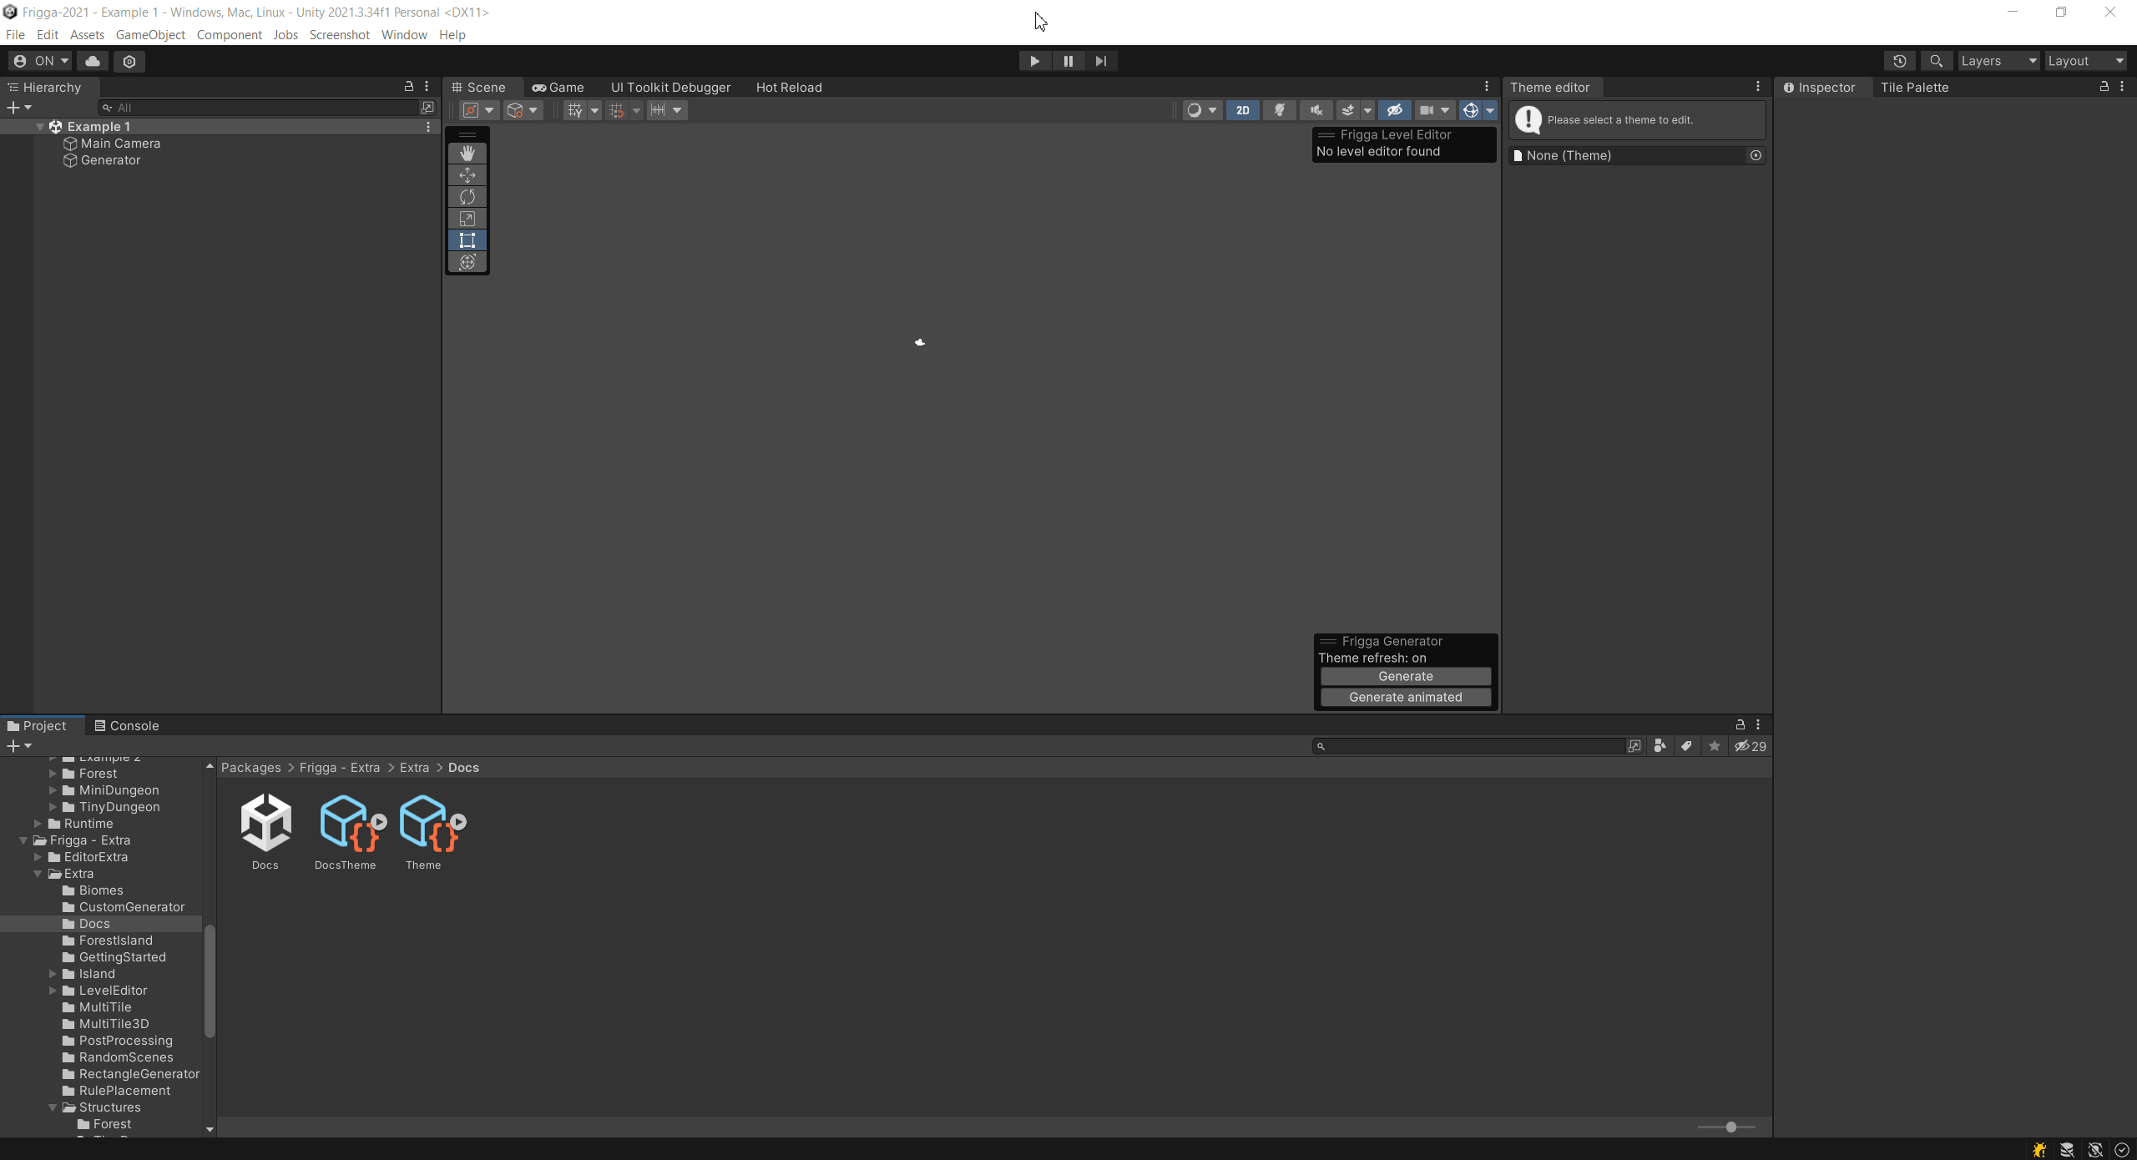Open the Package Manager toolbar icon

coord(129,61)
